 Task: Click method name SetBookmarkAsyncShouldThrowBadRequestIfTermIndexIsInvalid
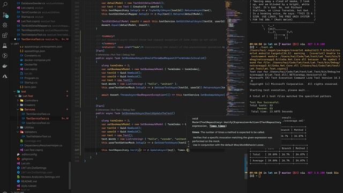[163, 58]
